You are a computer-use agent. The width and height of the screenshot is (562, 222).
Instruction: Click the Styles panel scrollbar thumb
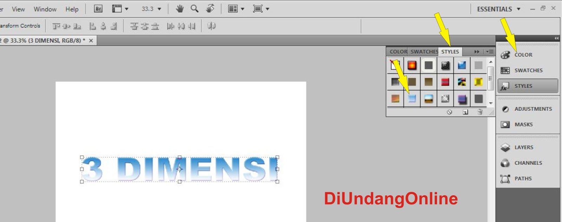click(x=491, y=78)
